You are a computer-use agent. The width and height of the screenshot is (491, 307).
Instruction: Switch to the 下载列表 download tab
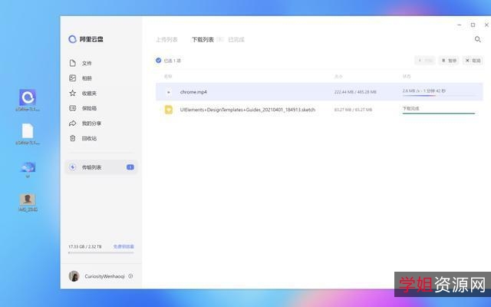203,39
